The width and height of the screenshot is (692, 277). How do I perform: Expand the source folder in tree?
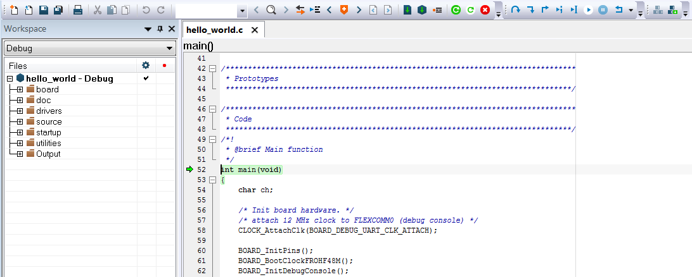click(x=20, y=121)
